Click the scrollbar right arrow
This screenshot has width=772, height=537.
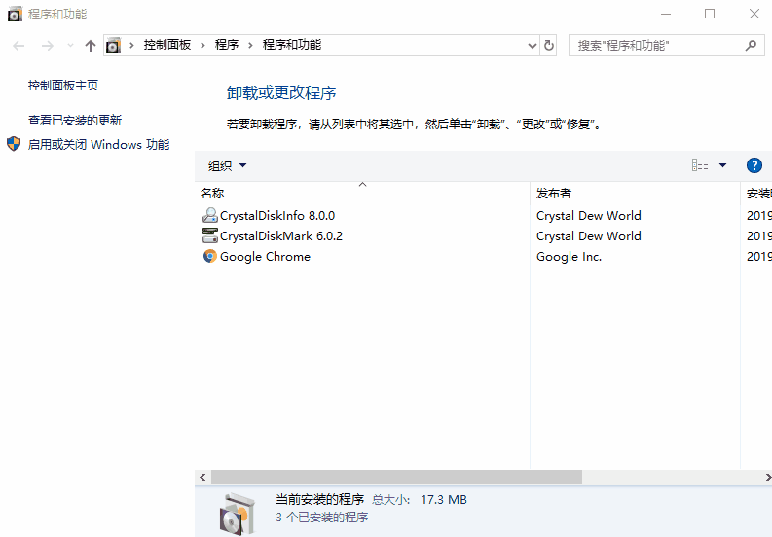[x=767, y=477]
